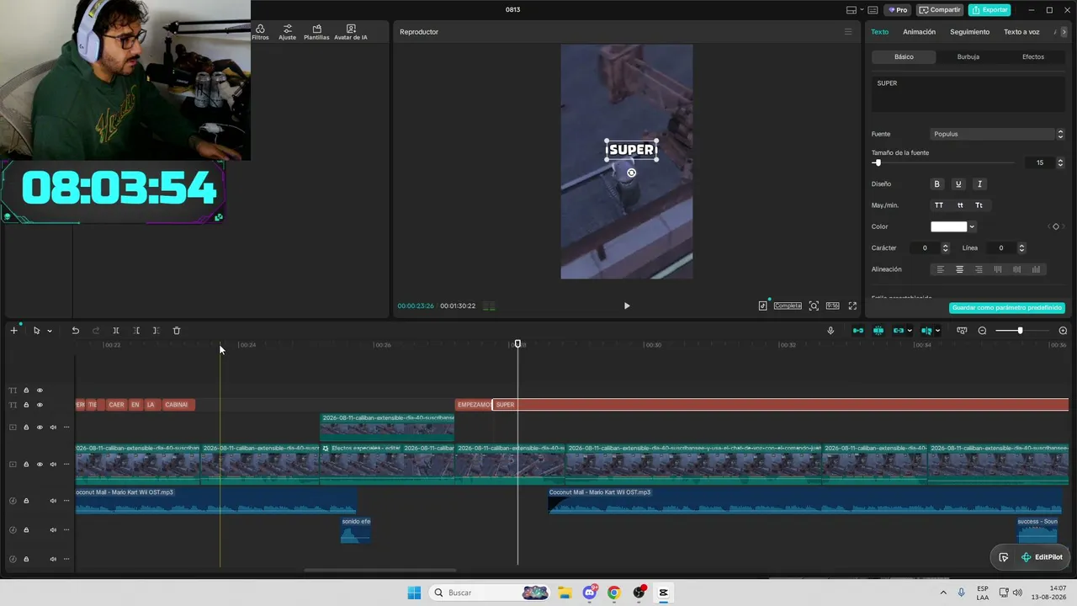Click the timeline zoom in icon

[1063, 331]
